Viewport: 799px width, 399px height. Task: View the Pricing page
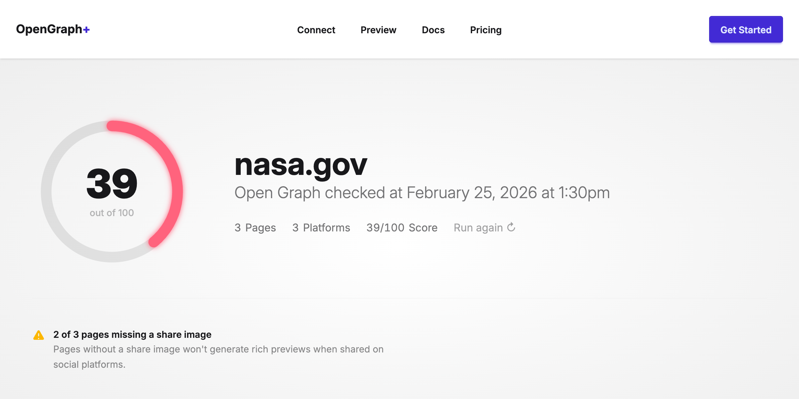point(486,30)
